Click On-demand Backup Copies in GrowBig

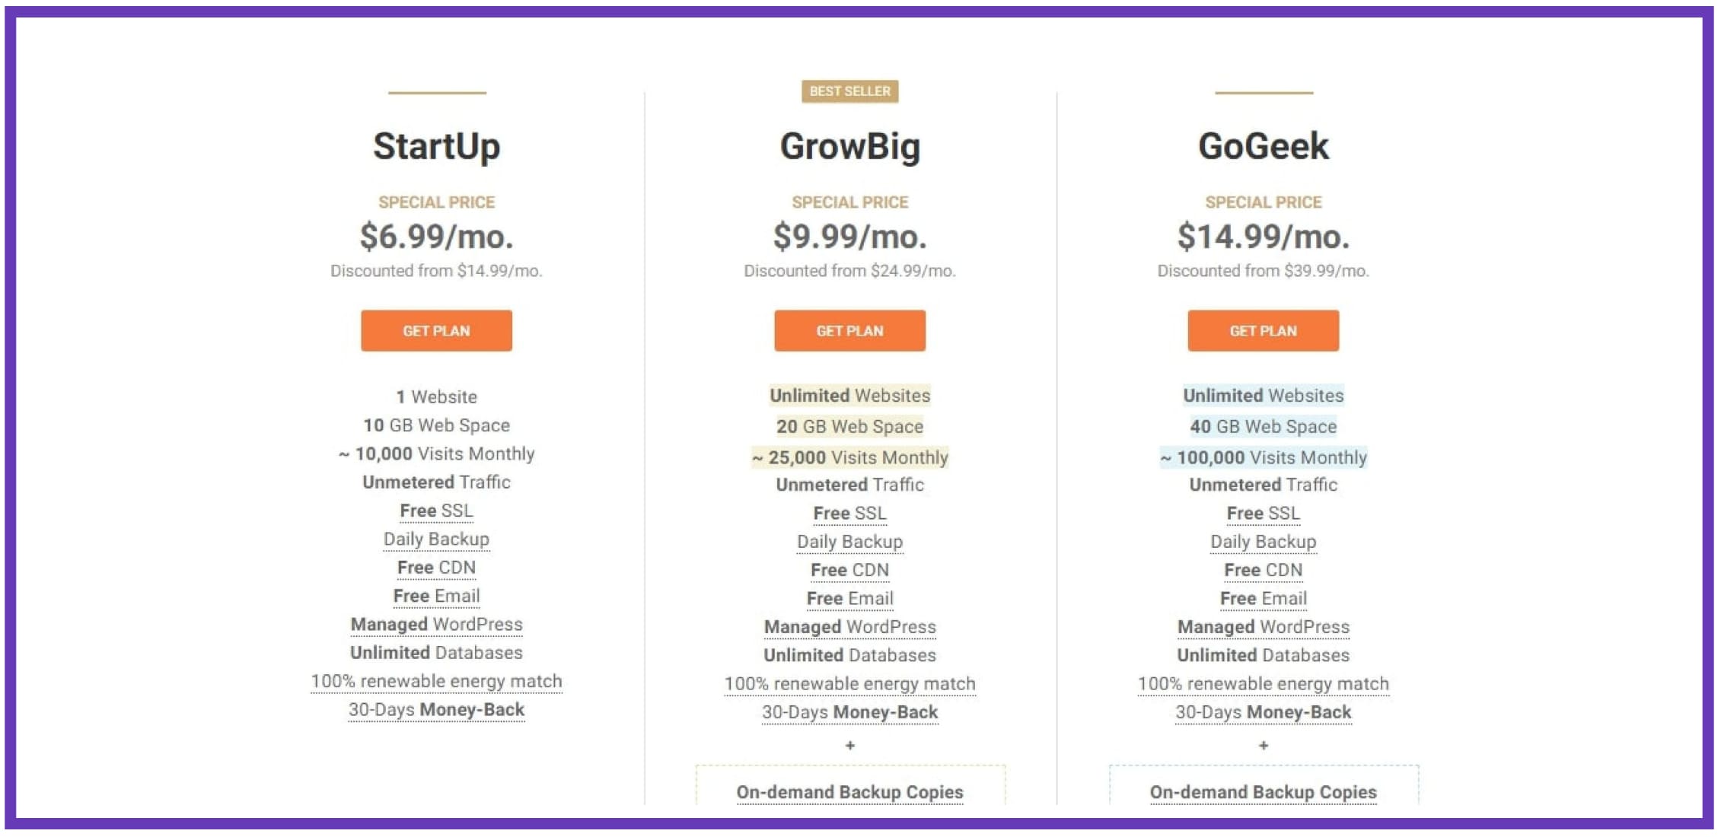849,792
